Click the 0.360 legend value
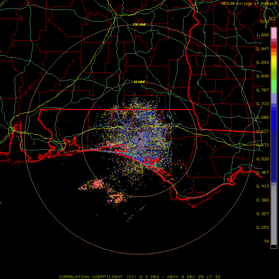279x279 pixels. click(x=263, y=200)
